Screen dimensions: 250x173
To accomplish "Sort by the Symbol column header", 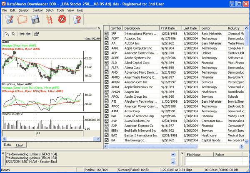I will coord(116,28).
